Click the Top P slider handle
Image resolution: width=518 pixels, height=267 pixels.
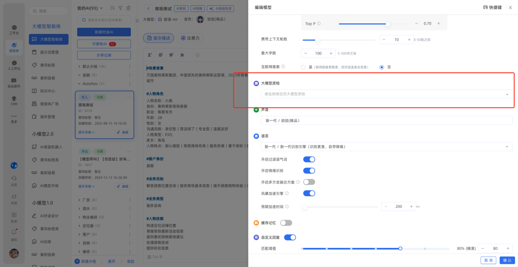tap(388, 23)
